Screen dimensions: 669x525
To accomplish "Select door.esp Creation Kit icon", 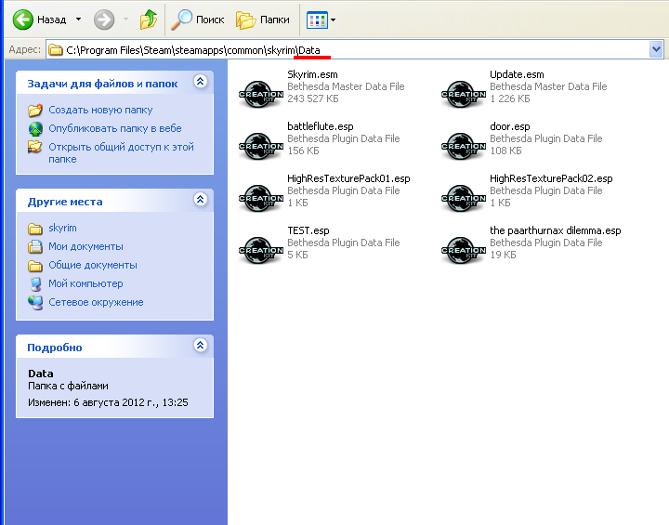I will 464,146.
